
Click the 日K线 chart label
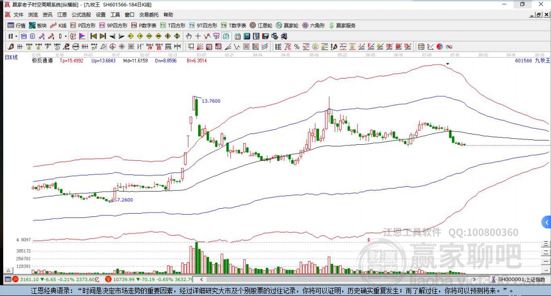pyautogui.click(x=11, y=57)
